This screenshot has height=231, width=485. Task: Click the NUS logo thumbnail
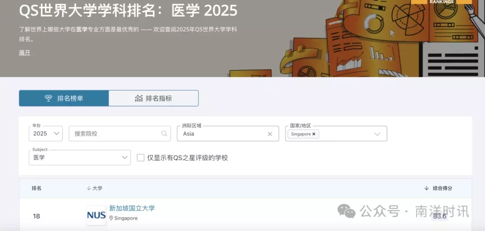[97, 215]
